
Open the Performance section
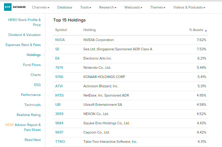[x=31, y=95]
